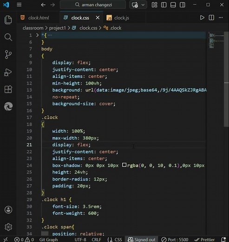Click the 'body' selector text

point(47,49)
